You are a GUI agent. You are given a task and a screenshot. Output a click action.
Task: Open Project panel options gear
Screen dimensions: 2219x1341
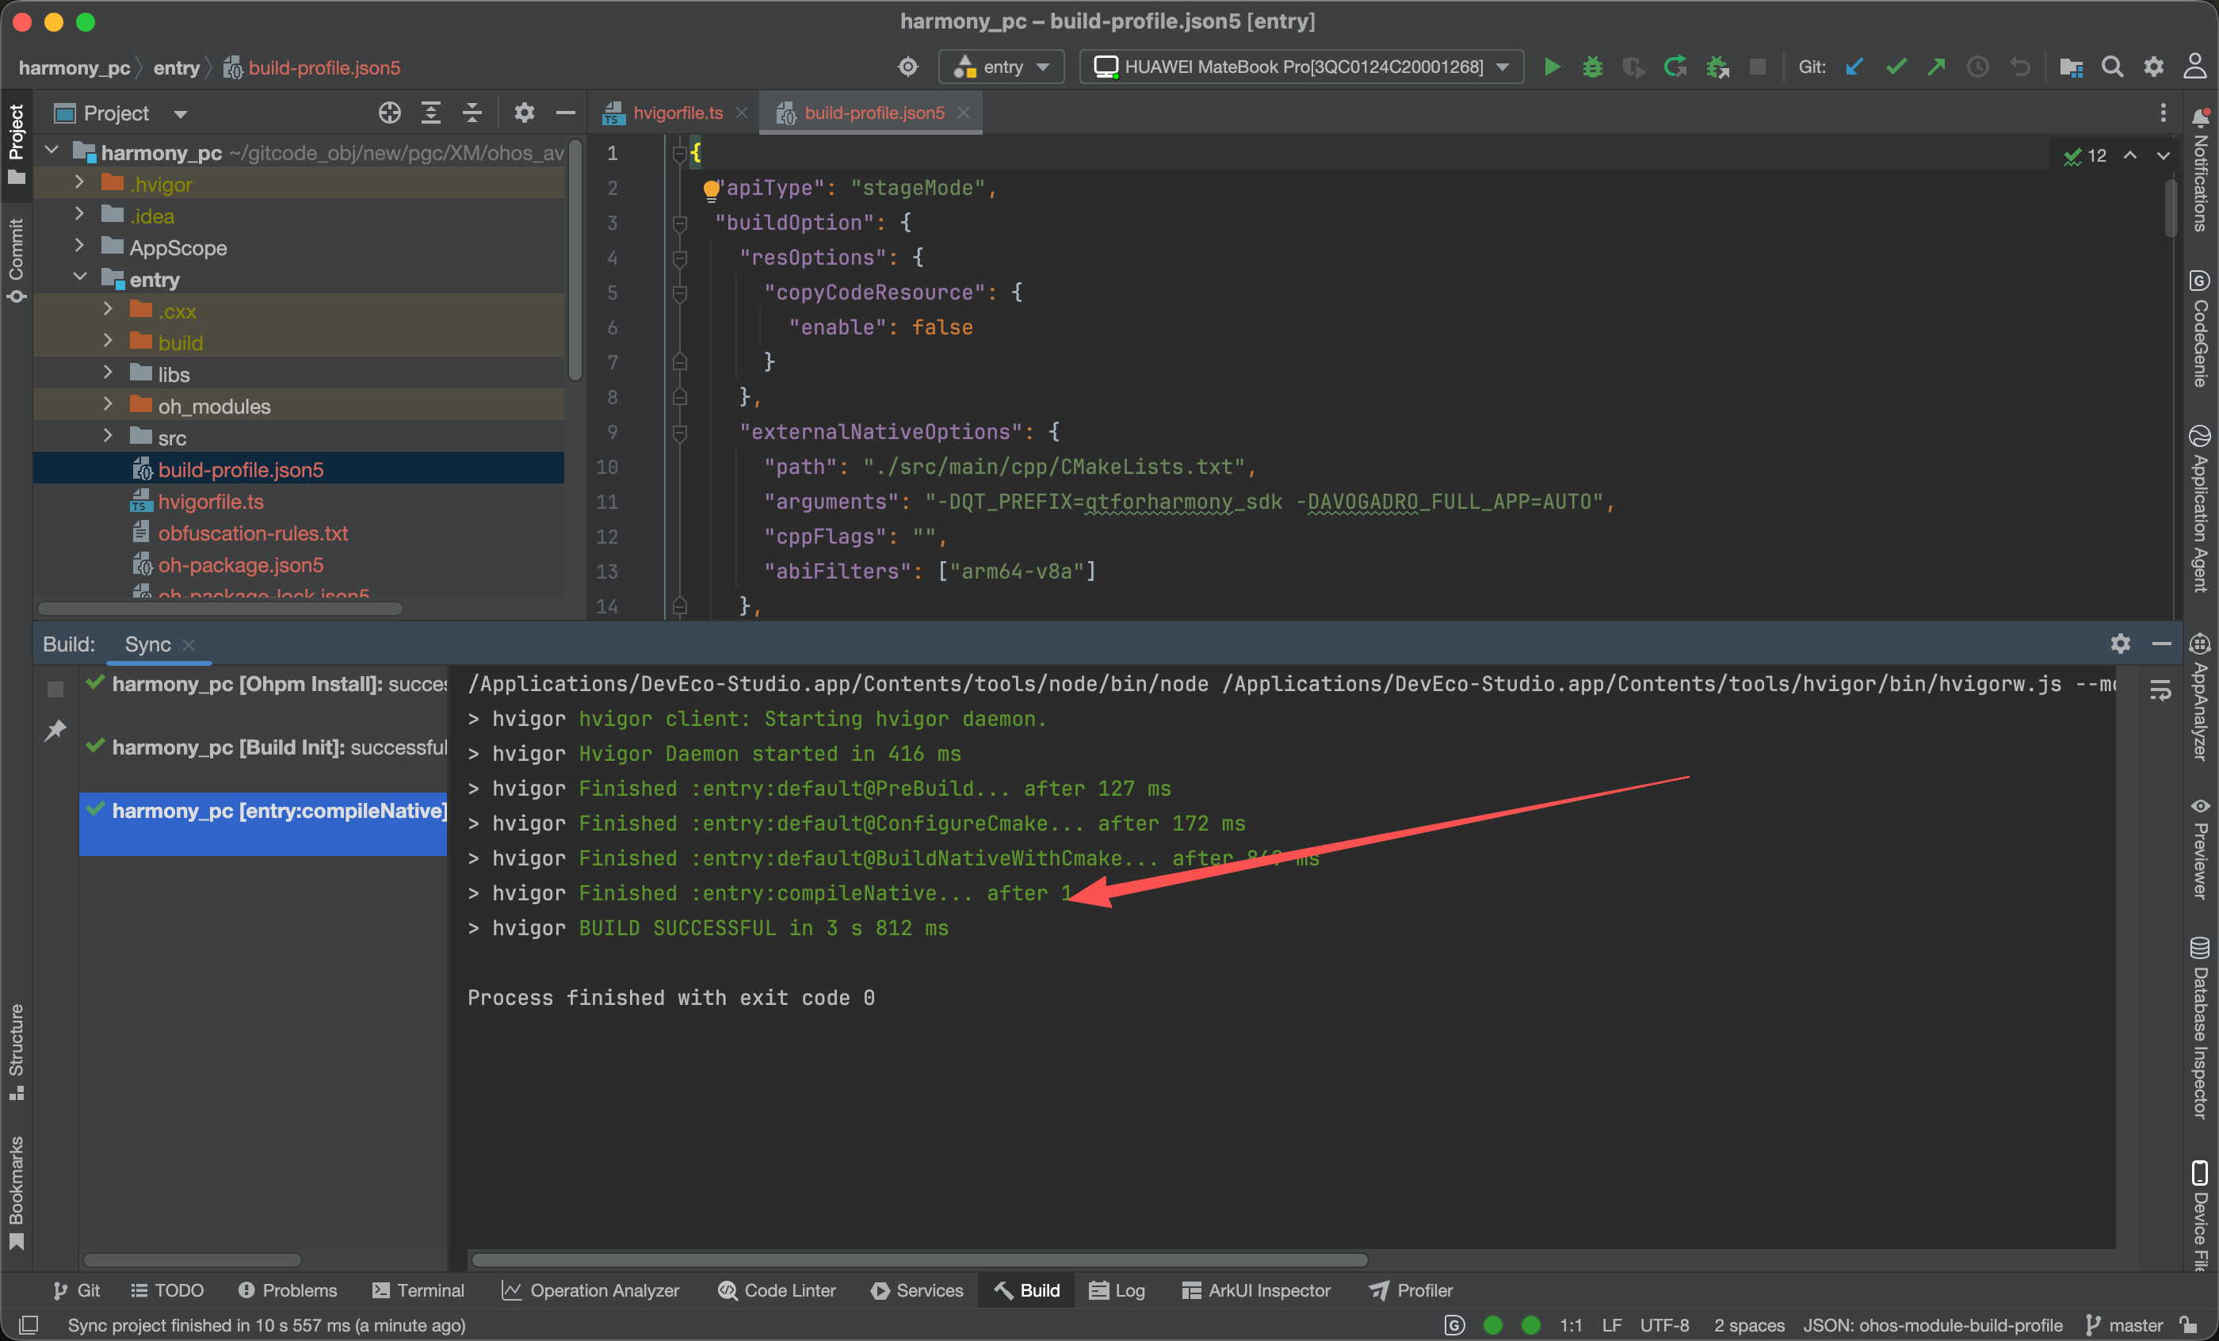(x=524, y=113)
